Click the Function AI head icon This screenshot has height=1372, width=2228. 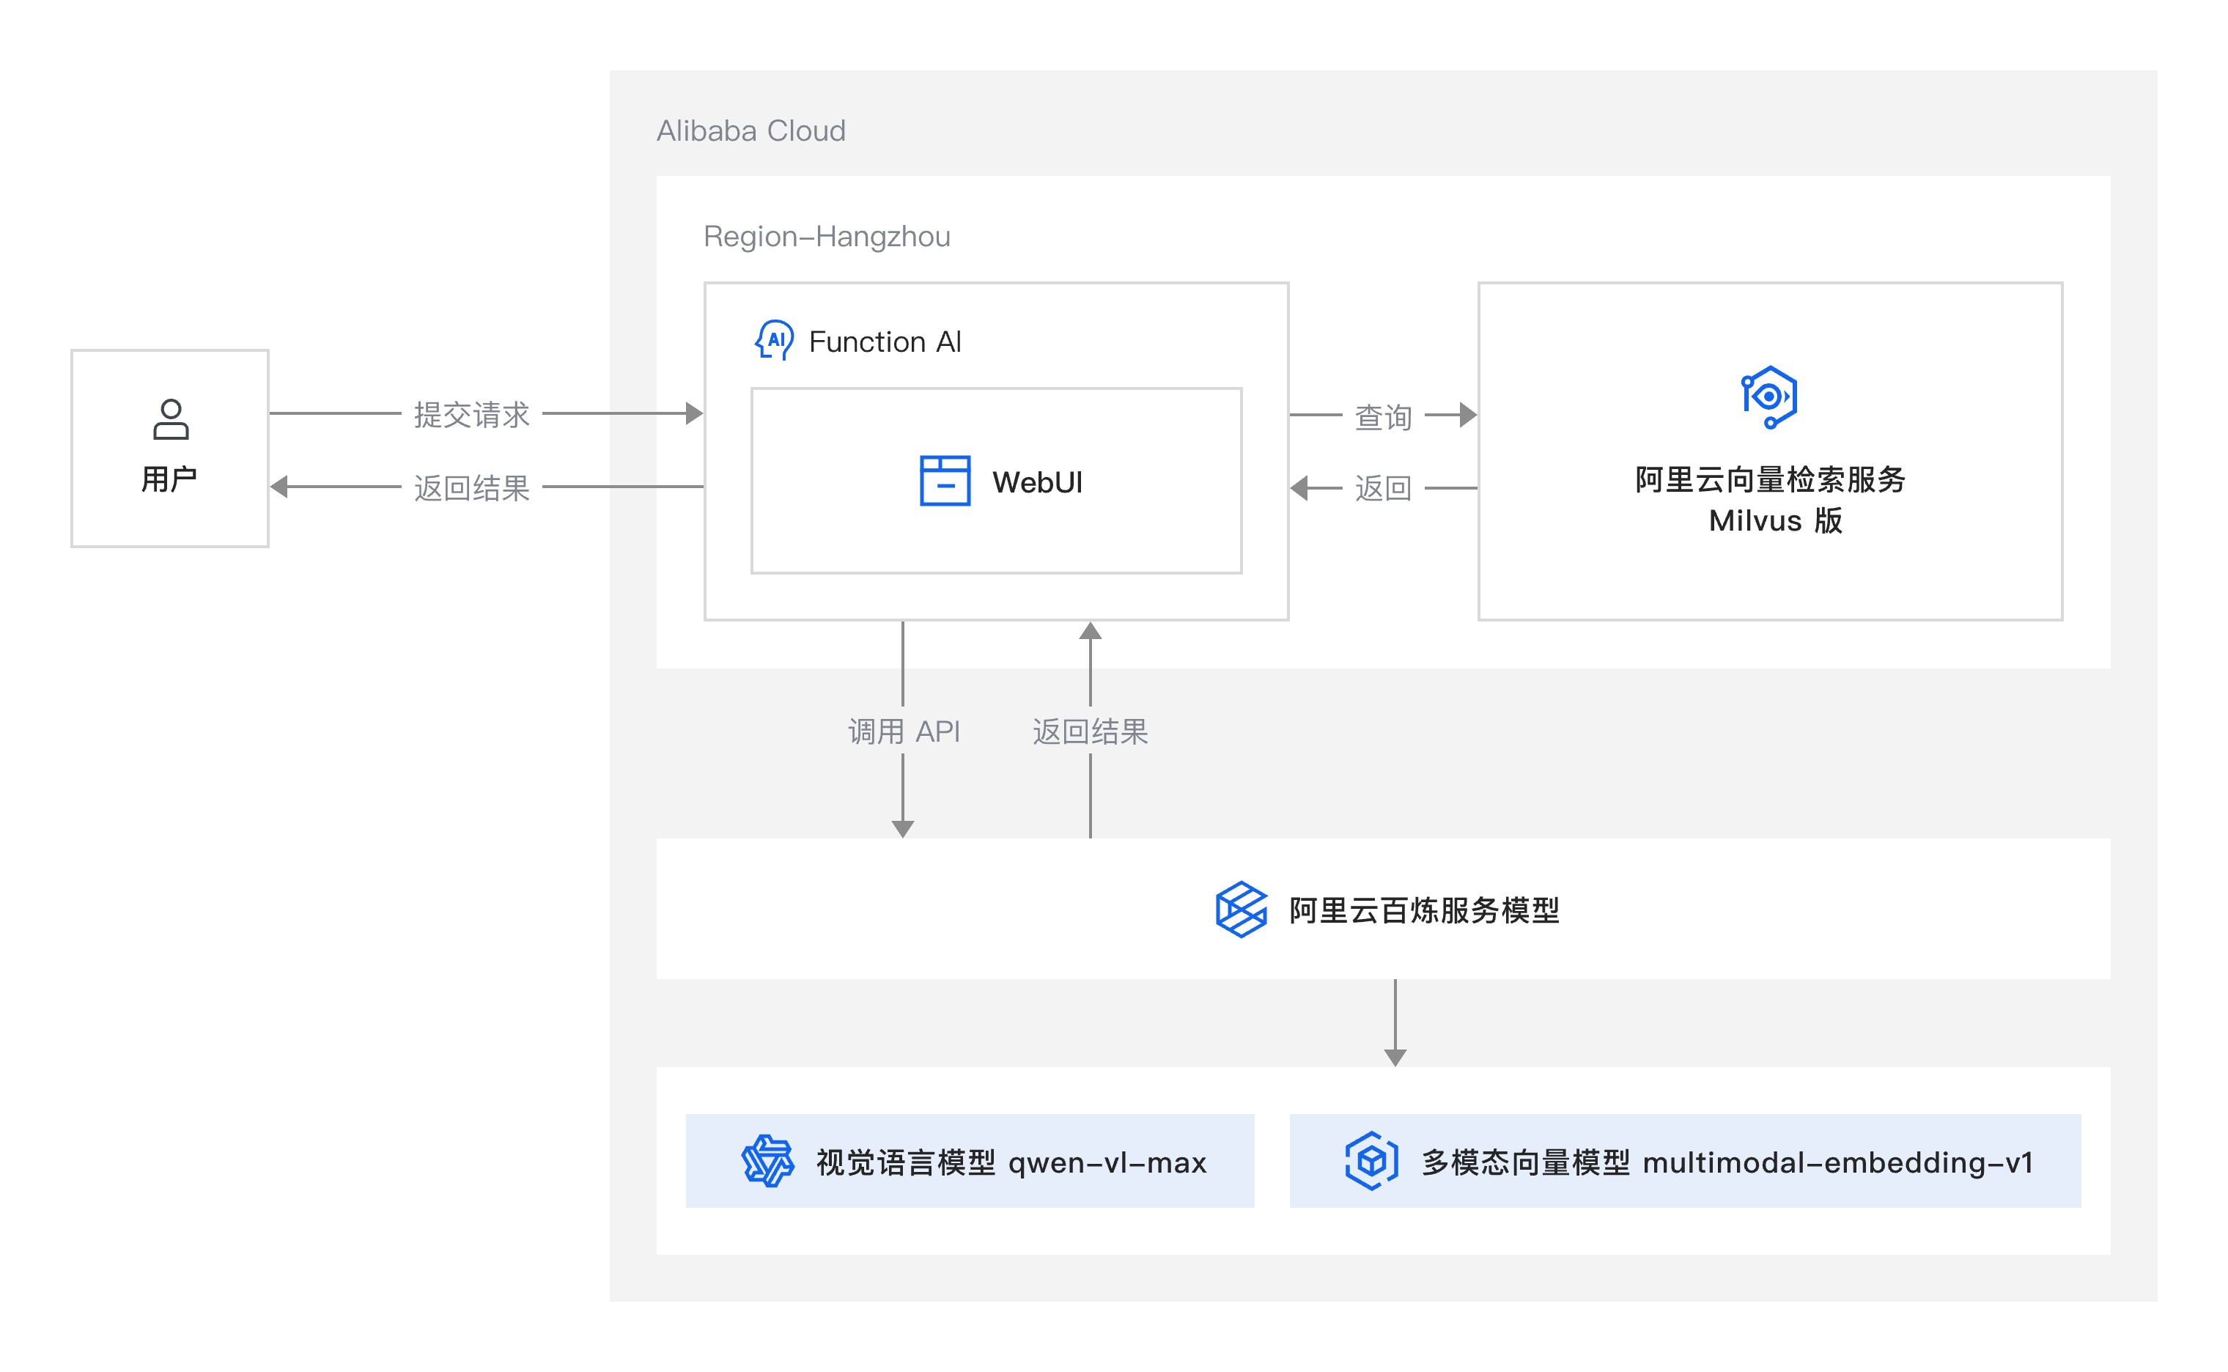(775, 340)
